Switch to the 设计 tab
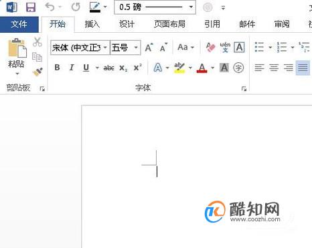The image size is (312, 248). [127, 24]
